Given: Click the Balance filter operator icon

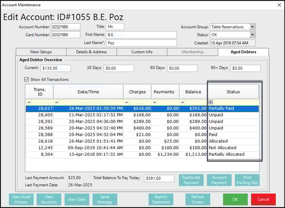Looking at the screenshot, I should pos(183,102).
